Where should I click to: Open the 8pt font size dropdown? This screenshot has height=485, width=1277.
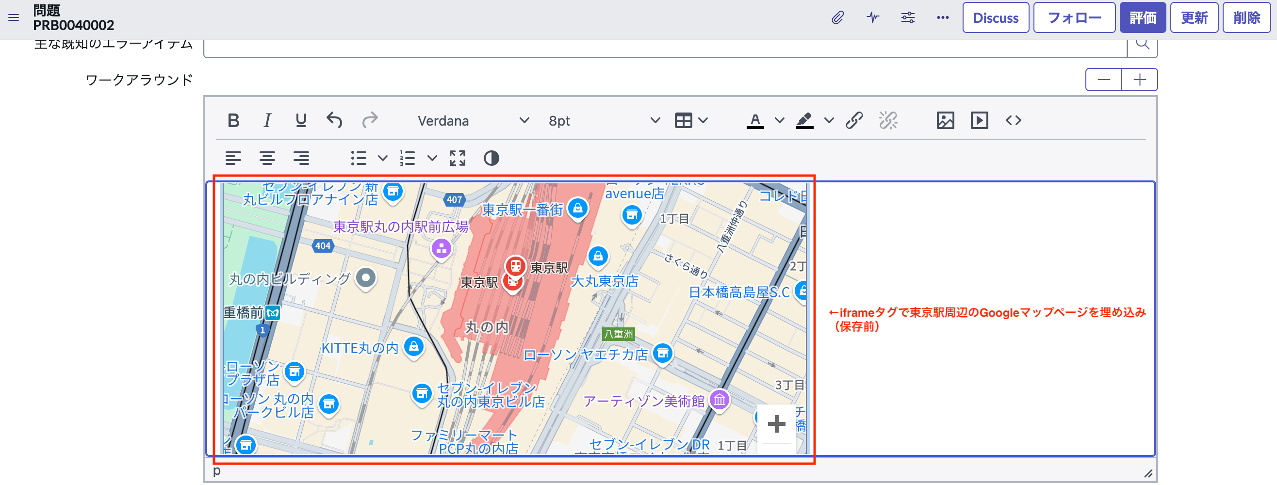click(655, 120)
